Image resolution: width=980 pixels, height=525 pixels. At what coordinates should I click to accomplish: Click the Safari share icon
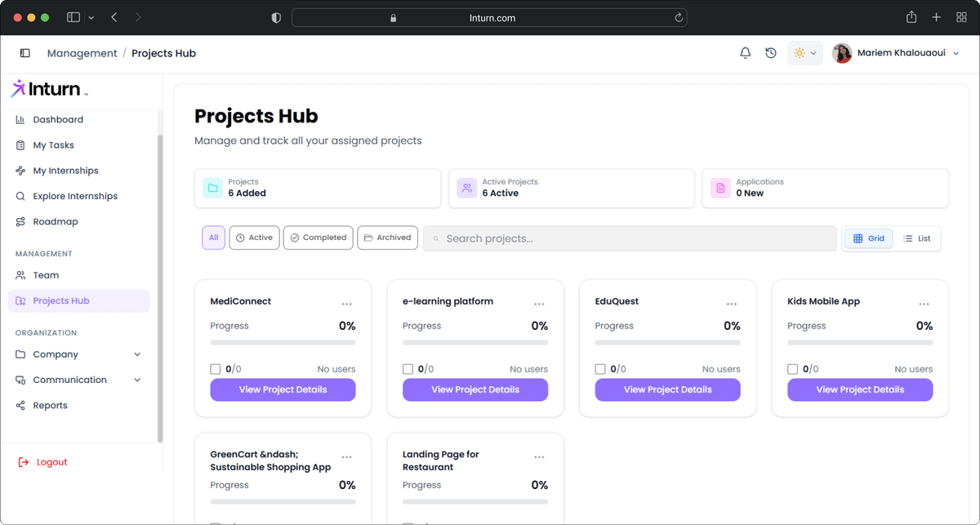pyautogui.click(x=911, y=17)
